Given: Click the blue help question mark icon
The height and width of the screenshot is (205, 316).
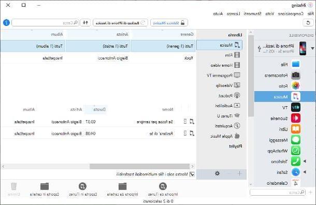Looking at the screenshot, I should pos(6,23).
